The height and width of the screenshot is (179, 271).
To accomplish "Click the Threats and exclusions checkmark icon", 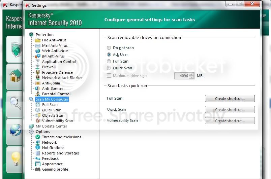I will (38, 137).
